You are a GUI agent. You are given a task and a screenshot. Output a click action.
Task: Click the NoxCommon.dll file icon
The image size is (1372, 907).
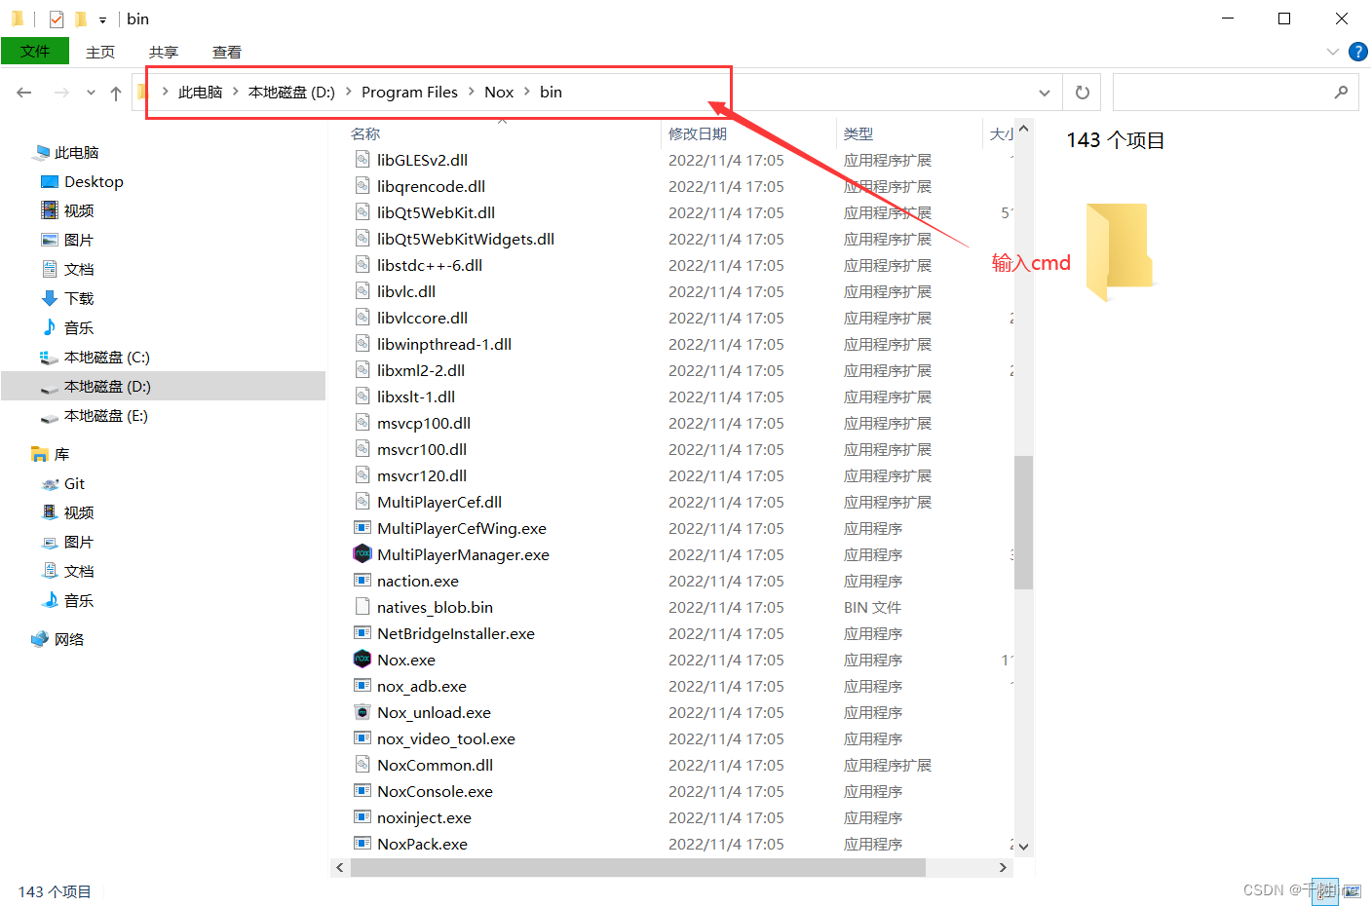[362, 765]
